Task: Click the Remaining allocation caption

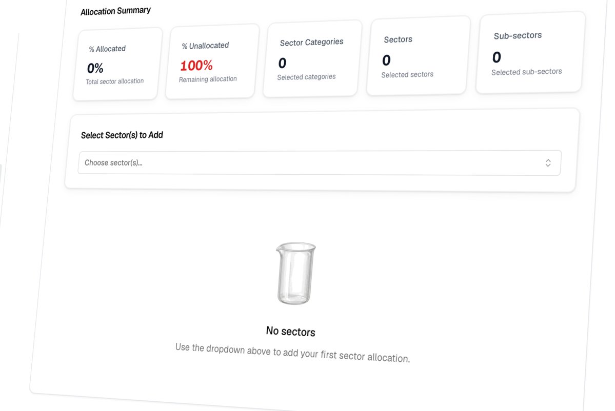Action: coord(208,79)
